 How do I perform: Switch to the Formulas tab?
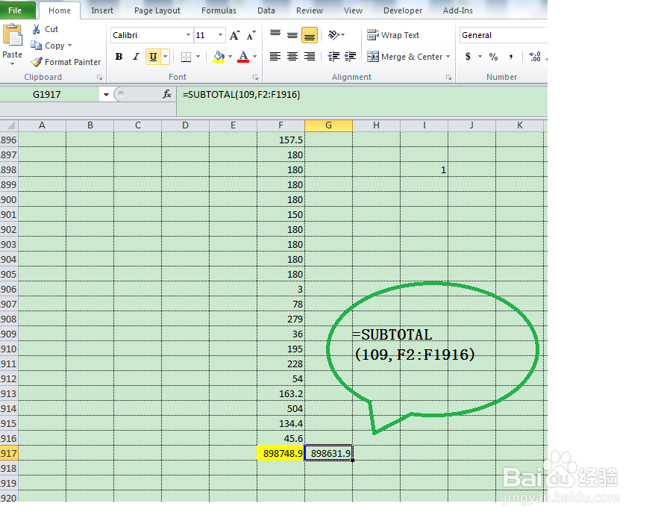(x=219, y=10)
